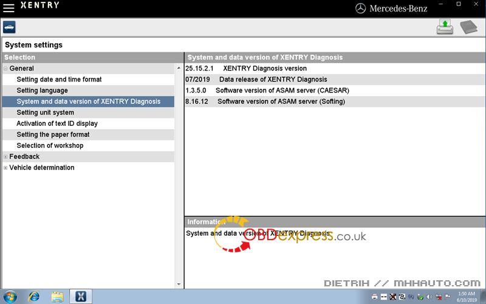This screenshot has width=486, height=304.
Task: Open the XENTRY hamburger menu
Action: (x=9, y=7)
